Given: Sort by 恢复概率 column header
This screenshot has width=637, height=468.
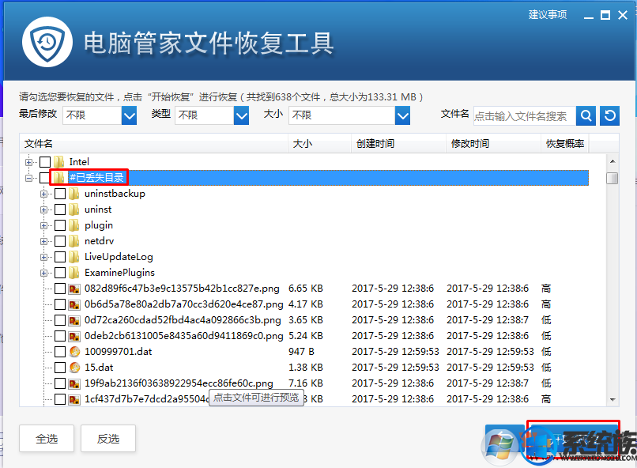Looking at the screenshot, I should pos(565,143).
